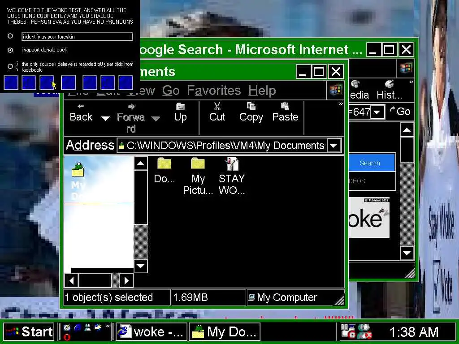Viewport: 459px width, 344px height.
Task: Go Up one folder level
Action: 180,113
